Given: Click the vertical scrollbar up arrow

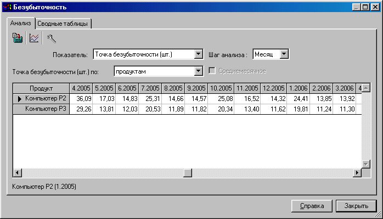Looking at the screenshot, I should [366, 88].
